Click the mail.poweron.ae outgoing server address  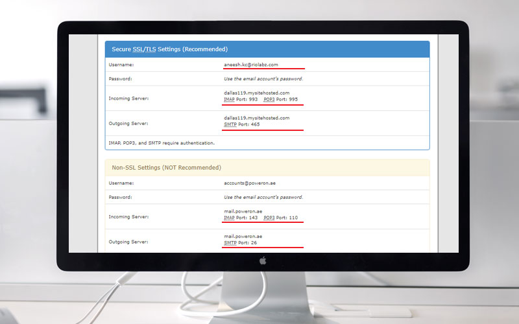[243, 237]
